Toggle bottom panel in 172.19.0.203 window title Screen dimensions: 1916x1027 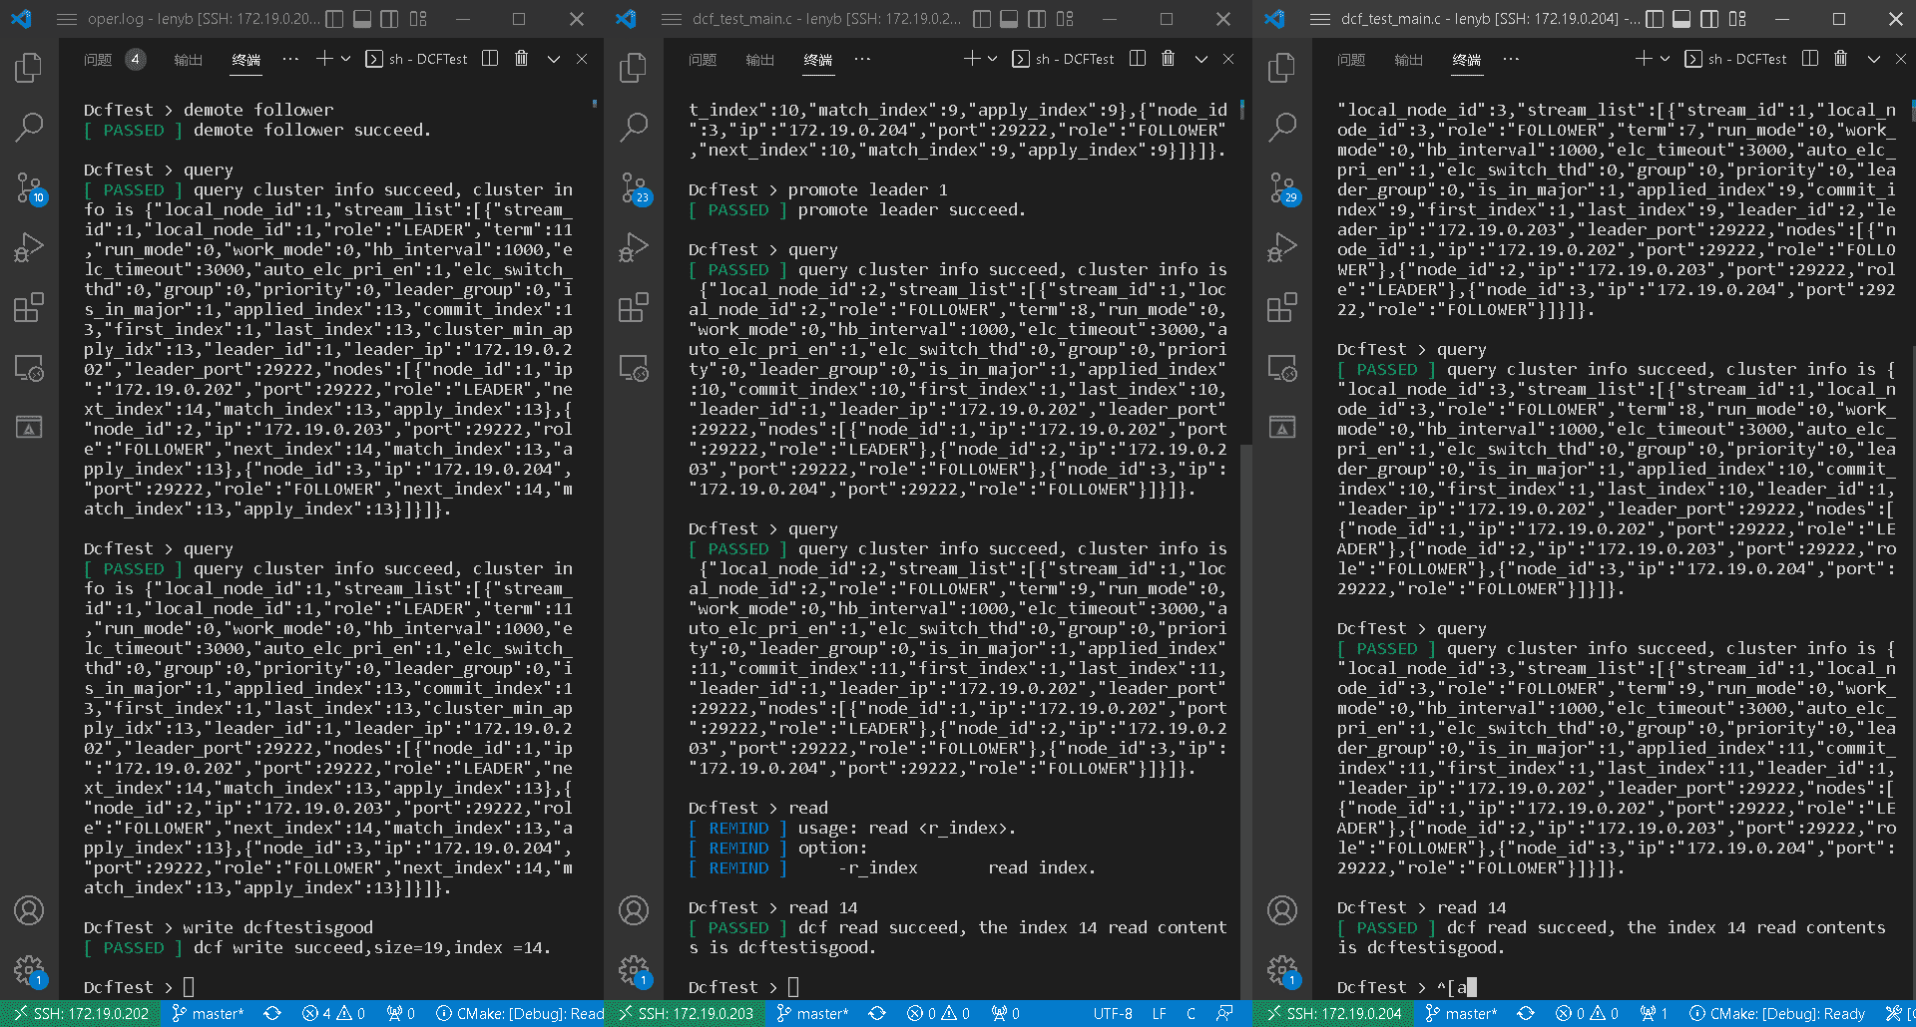[1010, 19]
